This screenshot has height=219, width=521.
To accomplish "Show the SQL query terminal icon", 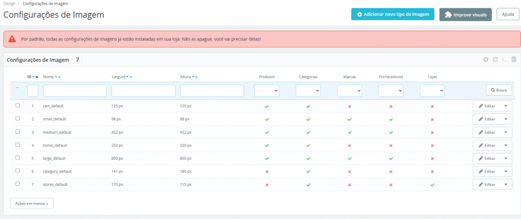I will (x=504, y=60).
